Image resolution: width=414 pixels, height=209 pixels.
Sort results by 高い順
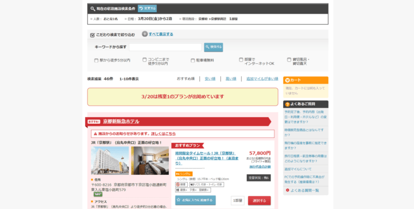(231, 79)
